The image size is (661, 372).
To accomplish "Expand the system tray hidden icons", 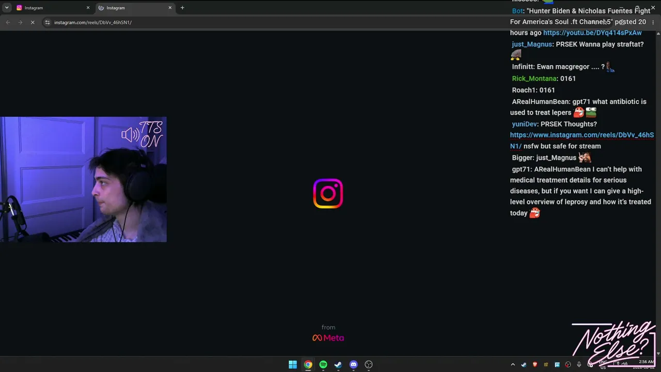I will click(513, 365).
